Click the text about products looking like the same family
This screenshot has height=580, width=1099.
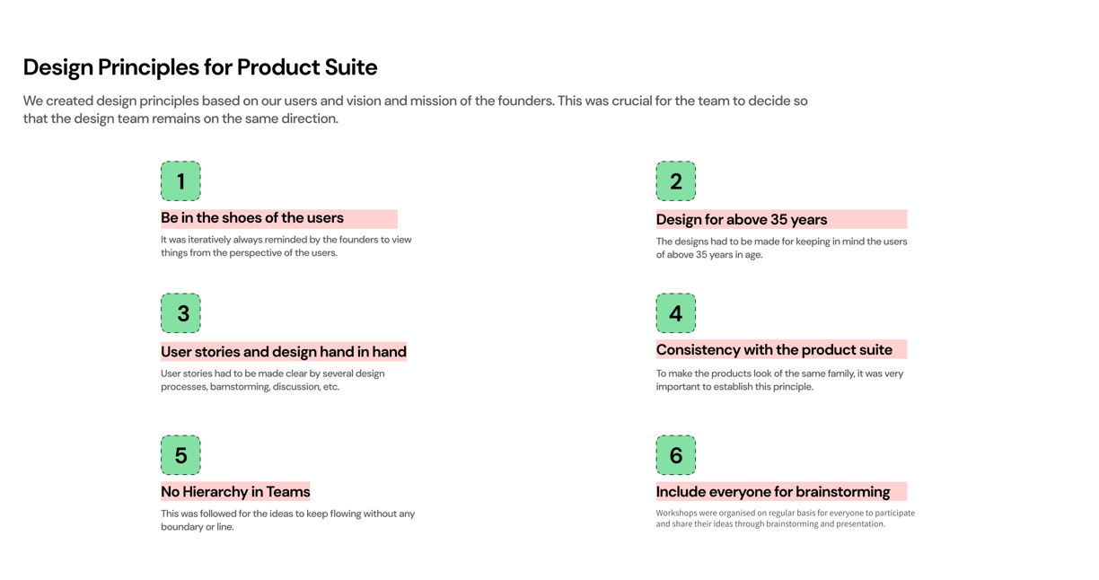pyautogui.click(x=779, y=380)
